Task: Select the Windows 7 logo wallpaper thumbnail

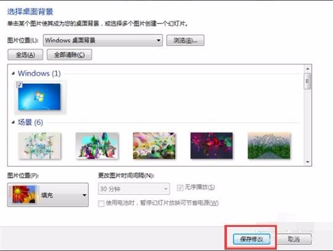Action: tap(39, 97)
